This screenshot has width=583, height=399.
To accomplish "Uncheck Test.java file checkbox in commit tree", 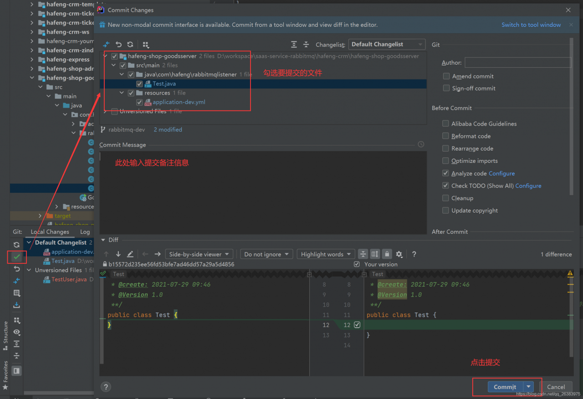I will point(139,84).
